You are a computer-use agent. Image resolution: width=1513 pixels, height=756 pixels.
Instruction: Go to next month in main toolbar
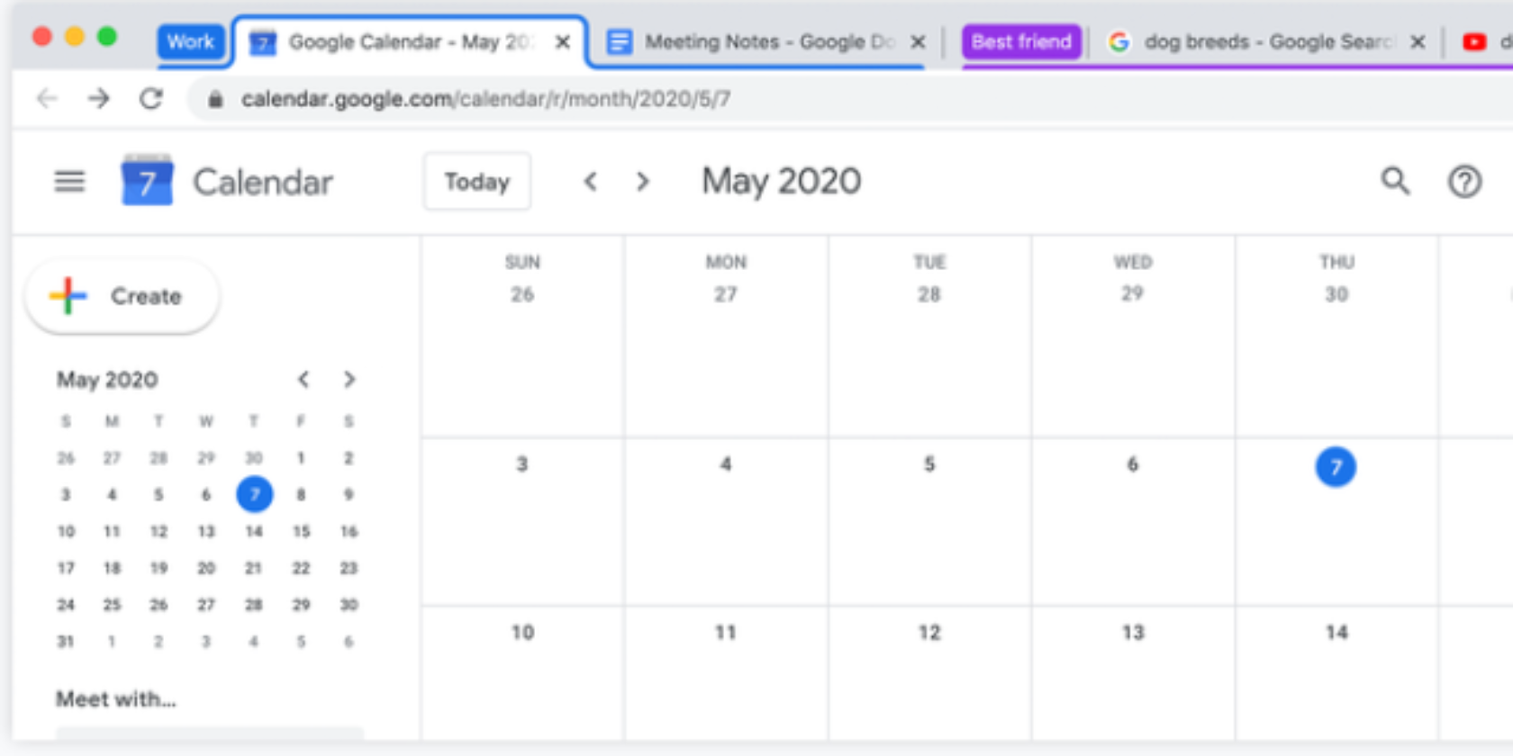(642, 182)
